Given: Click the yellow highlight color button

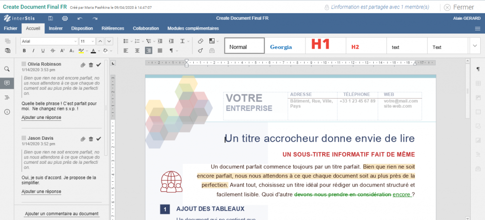Looking at the screenshot, I should click(x=81, y=51).
